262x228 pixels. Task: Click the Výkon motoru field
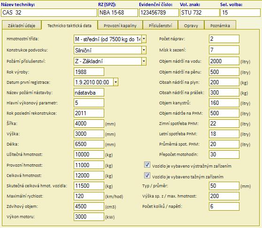[89, 217]
